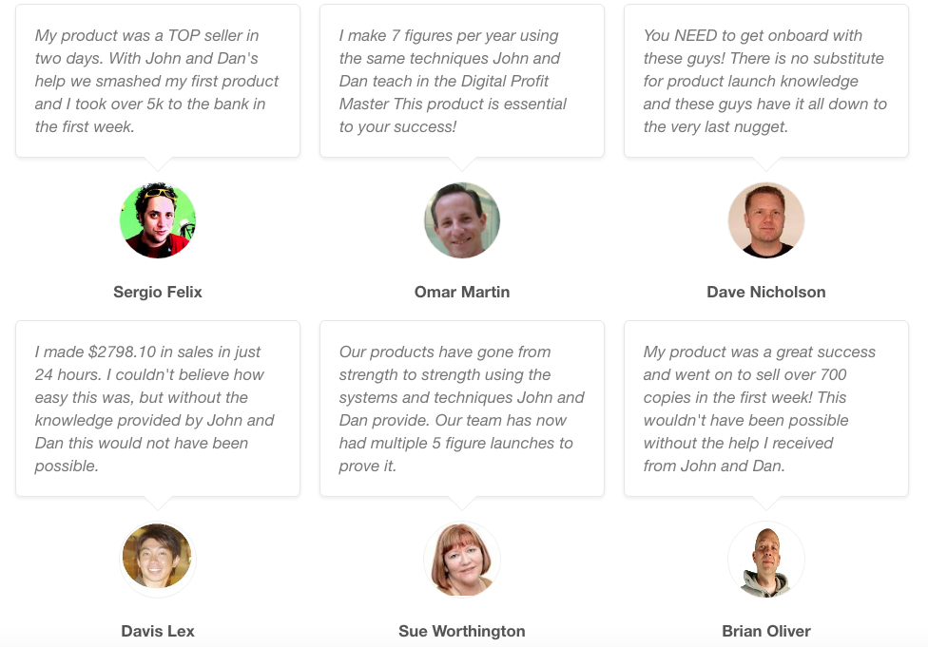
Task: Select the name Brian Oliver
Action: [x=765, y=631]
